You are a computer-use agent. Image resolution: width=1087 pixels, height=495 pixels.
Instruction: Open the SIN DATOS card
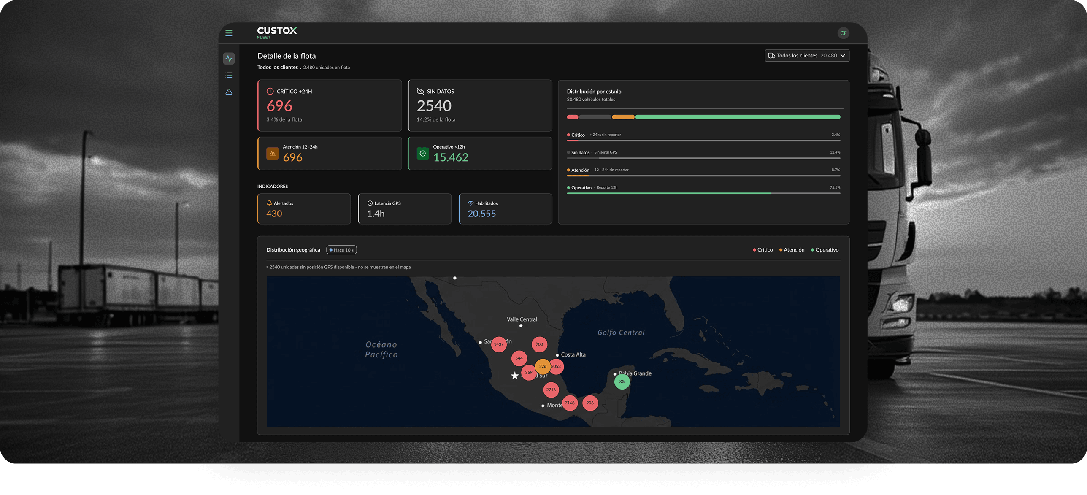480,105
